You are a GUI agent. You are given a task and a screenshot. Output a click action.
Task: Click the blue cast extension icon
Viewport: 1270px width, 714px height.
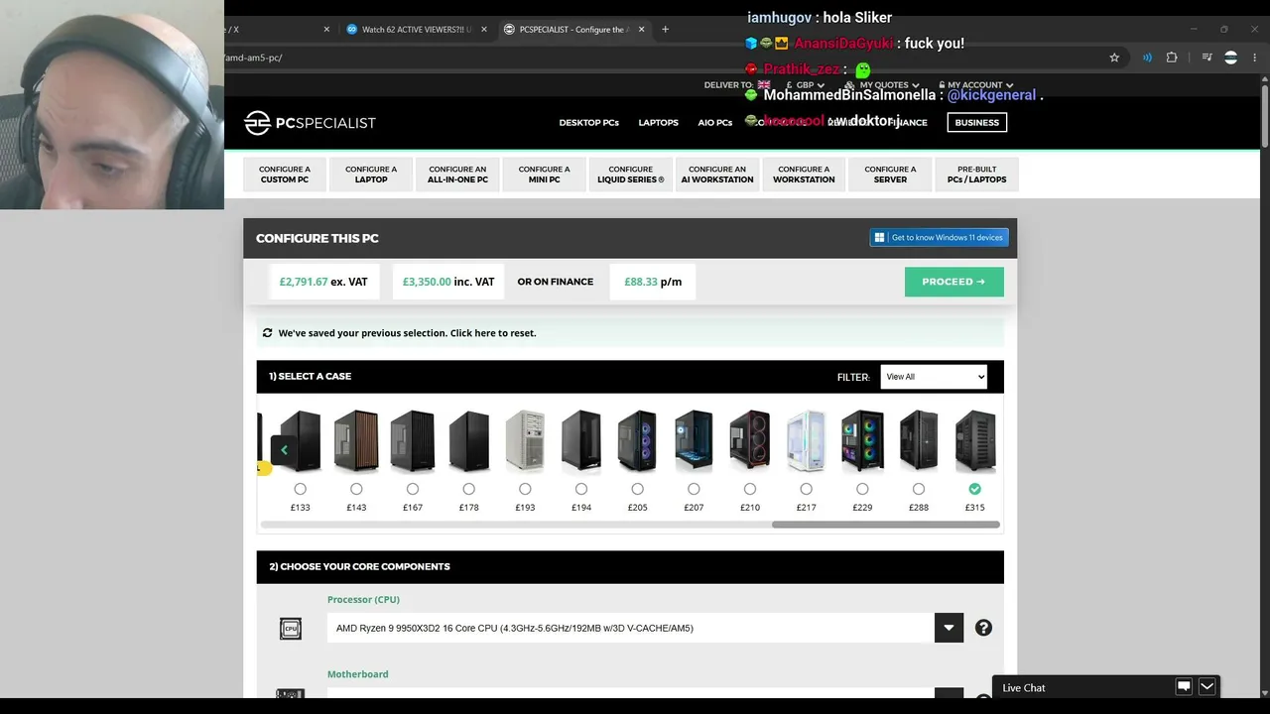[x=1147, y=58]
